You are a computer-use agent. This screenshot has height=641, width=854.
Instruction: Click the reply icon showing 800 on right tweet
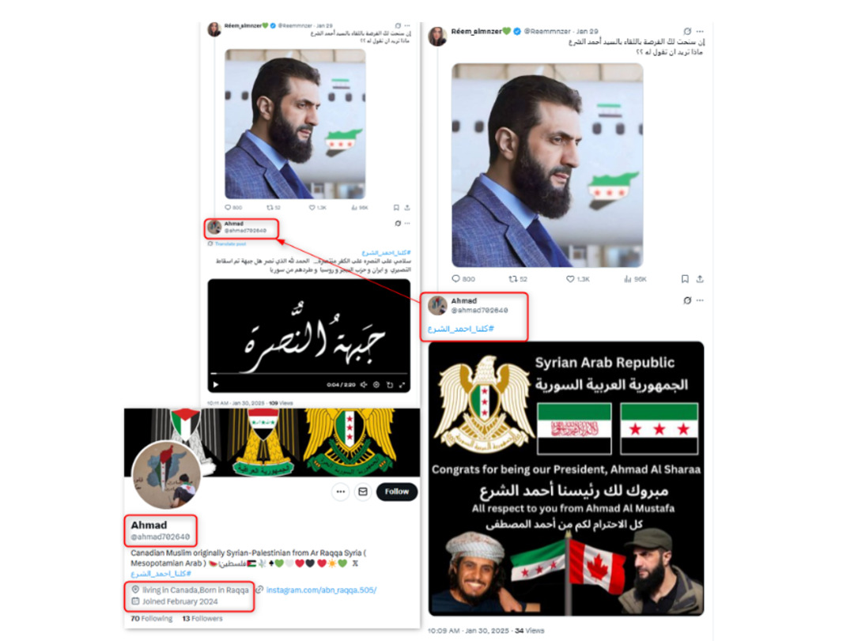click(x=456, y=279)
